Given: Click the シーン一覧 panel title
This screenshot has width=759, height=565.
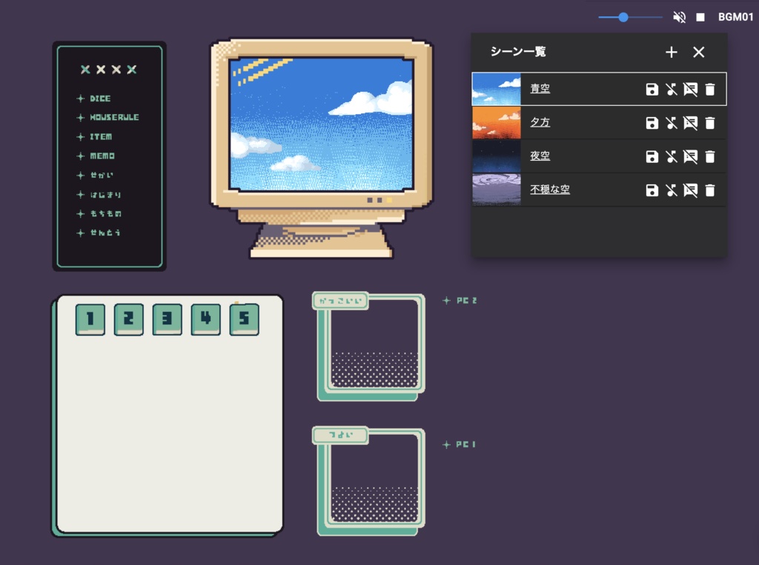Looking at the screenshot, I should 518,51.
